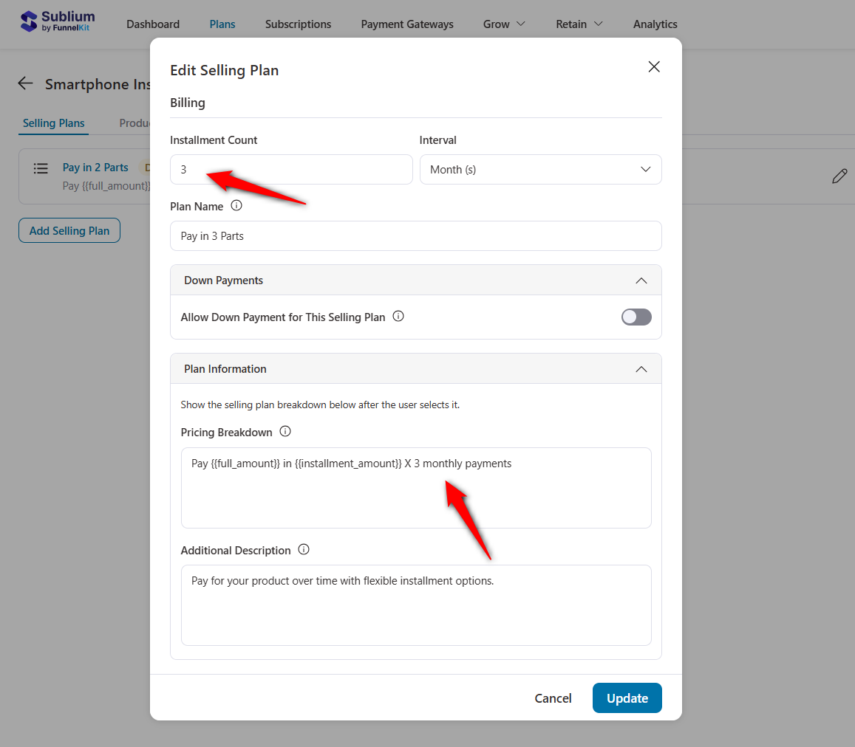Viewport: 855px width, 747px height.
Task: Click the back arrow beside Smartphone Ins
Action: (25, 83)
